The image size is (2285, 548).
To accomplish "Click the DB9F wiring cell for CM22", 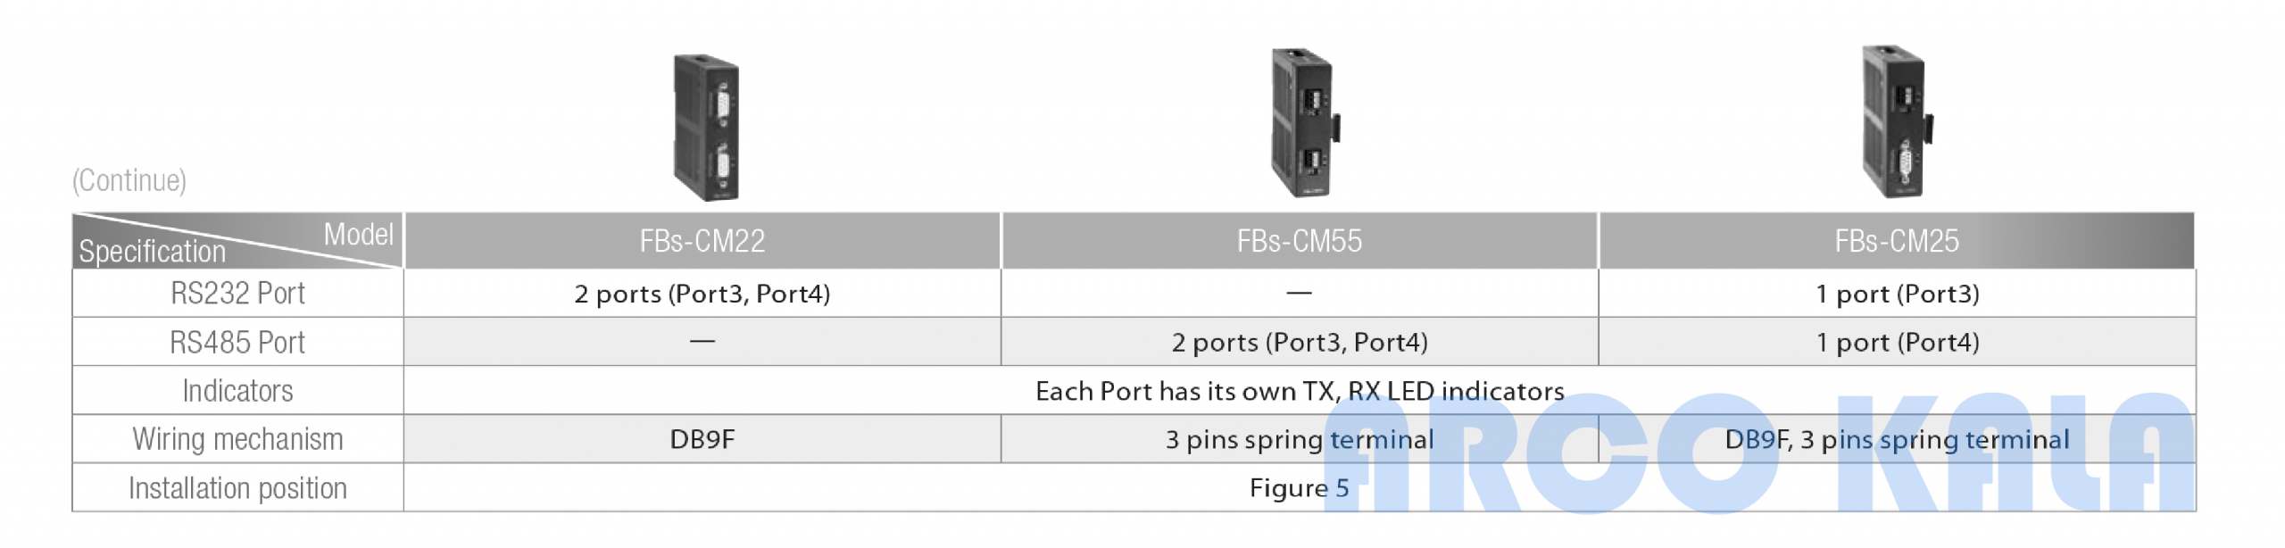I will coord(702,439).
